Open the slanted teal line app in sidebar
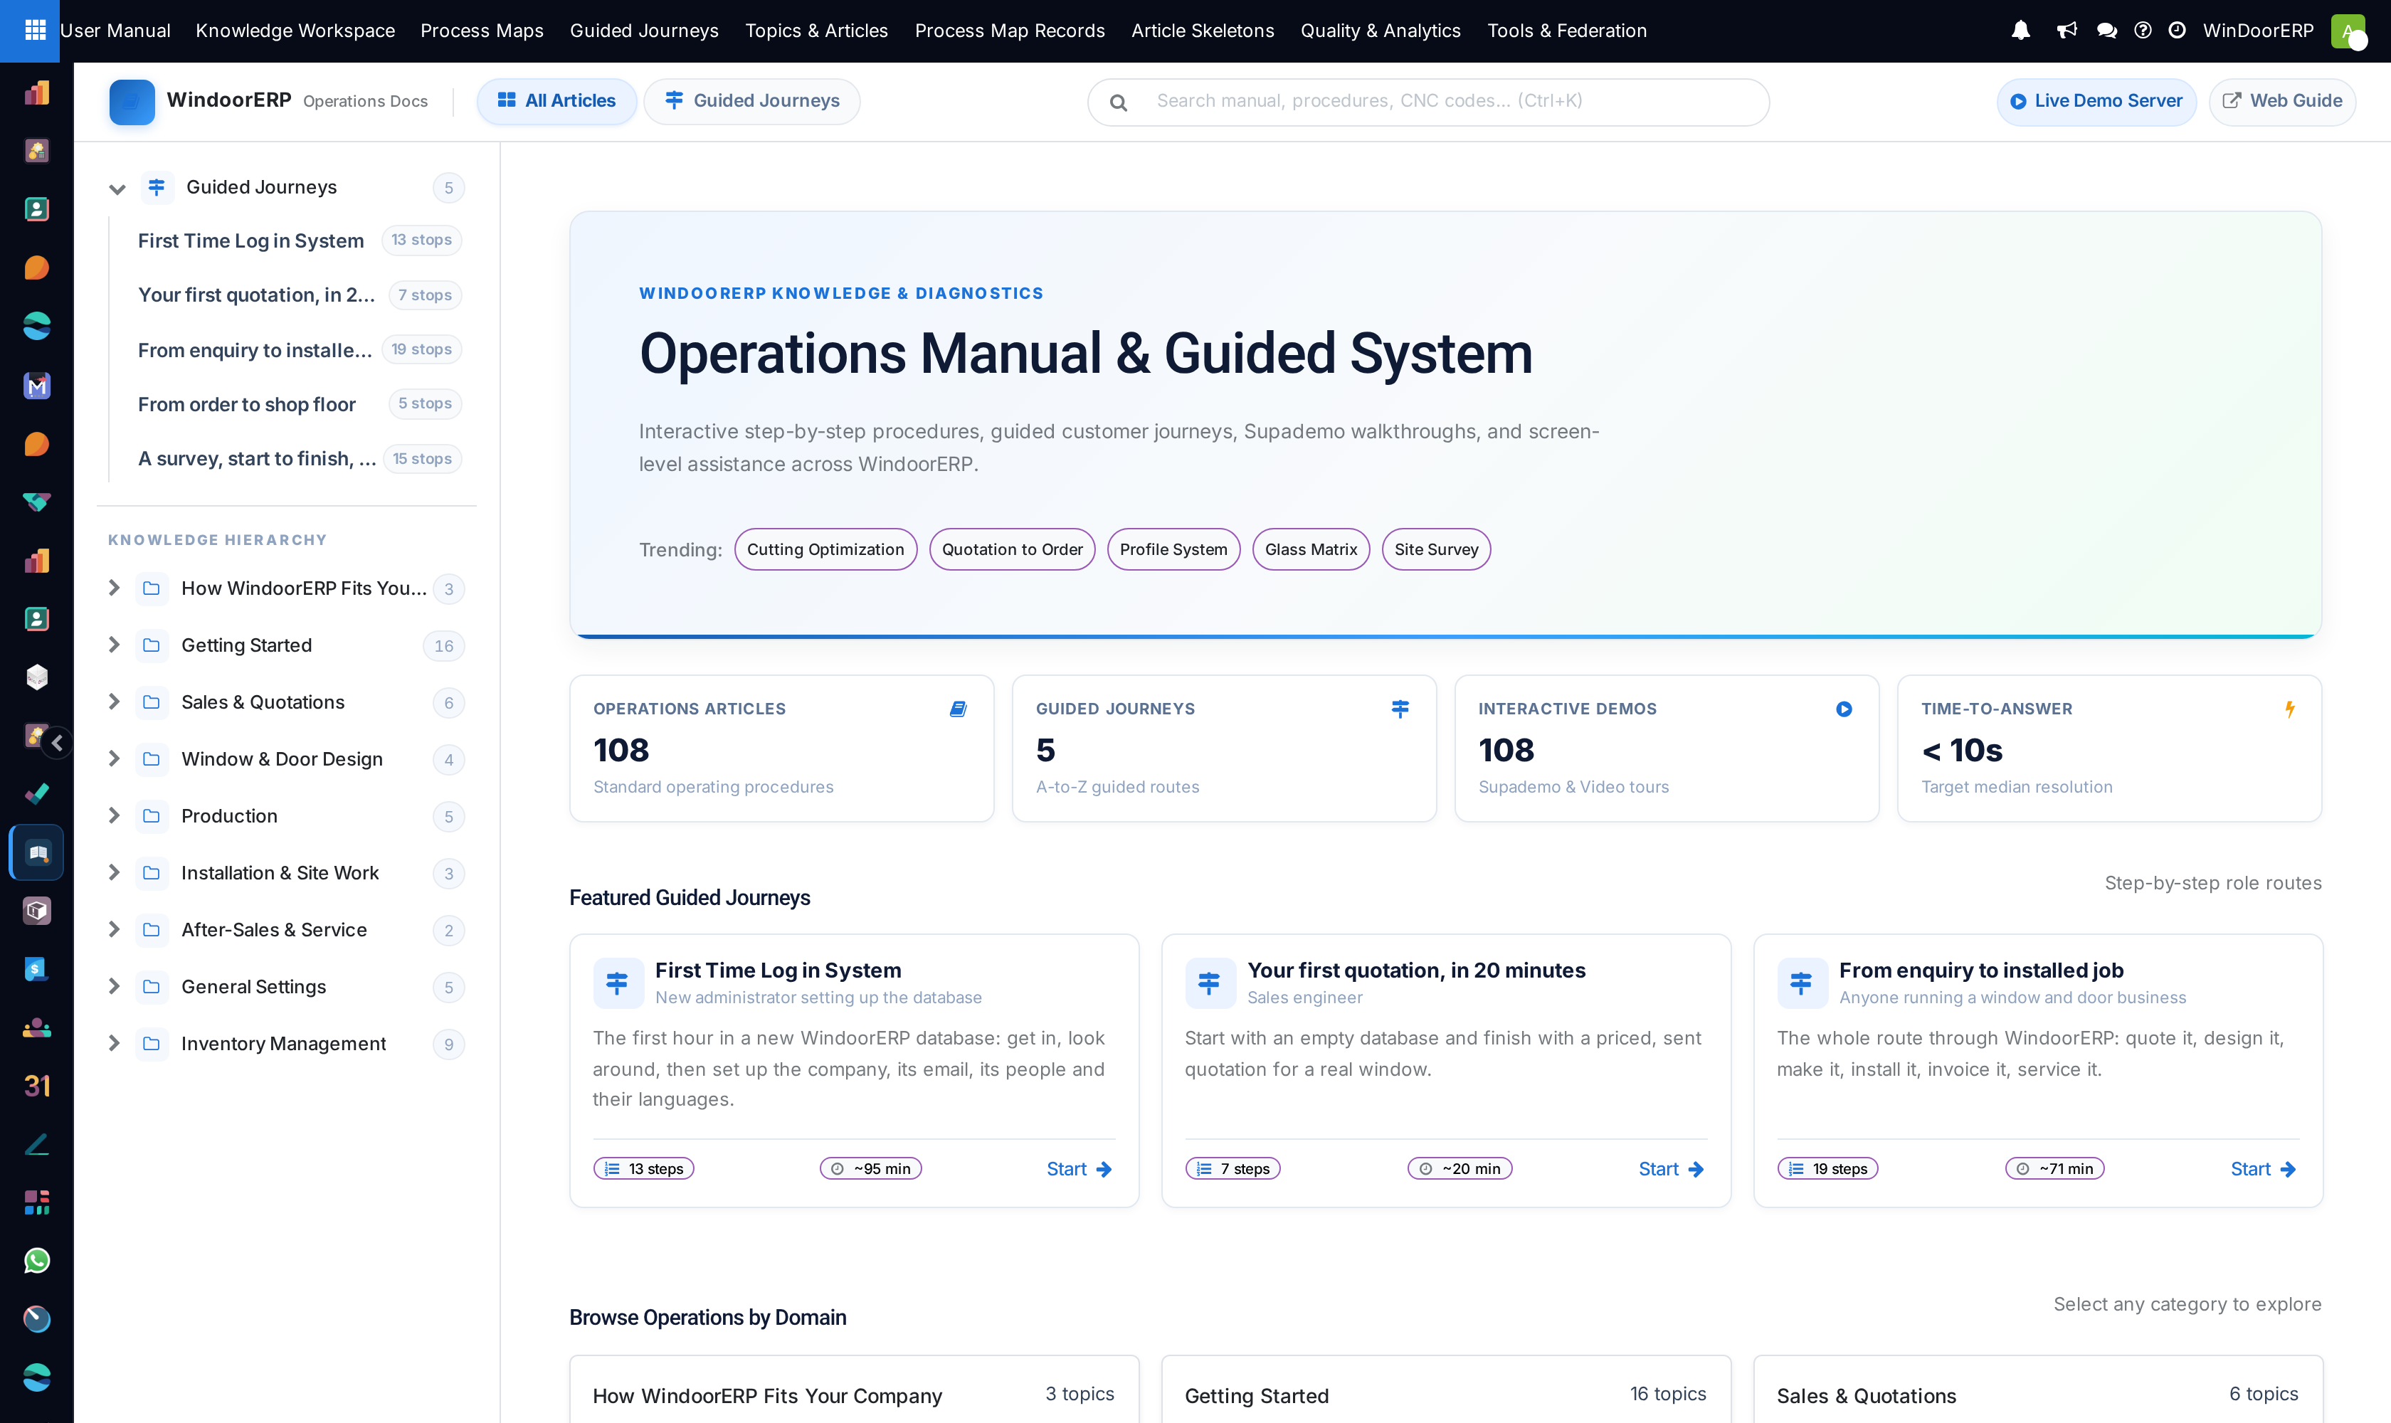 [36, 1145]
